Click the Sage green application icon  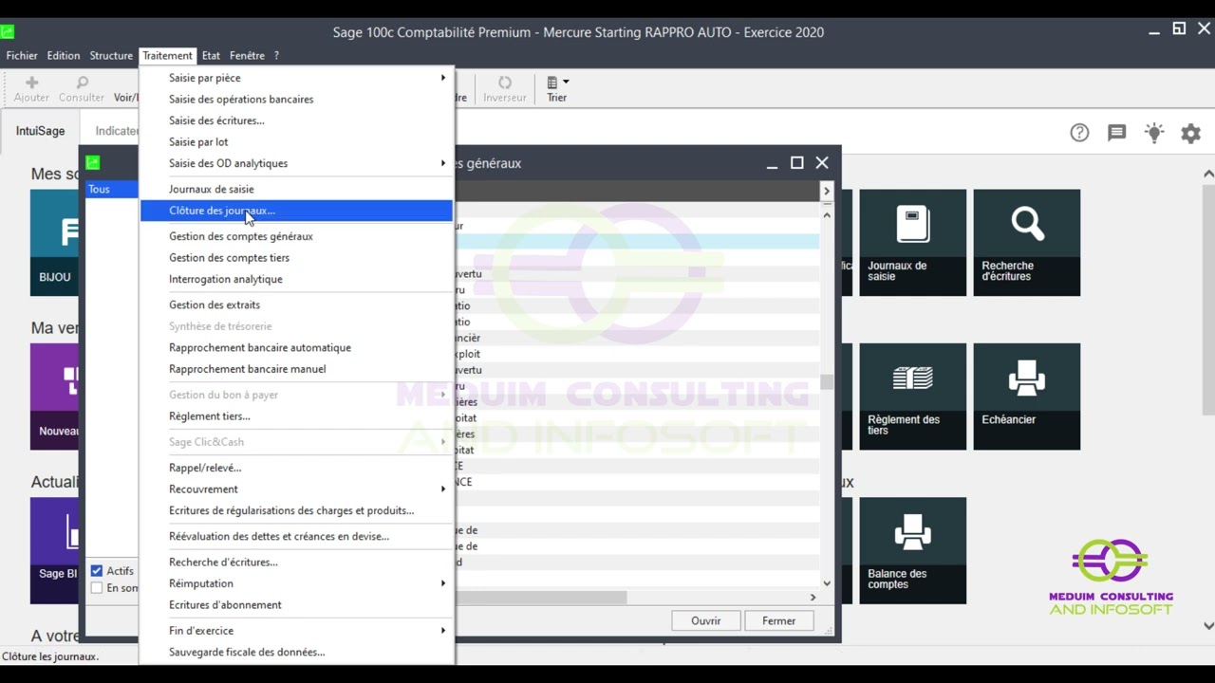8,31
